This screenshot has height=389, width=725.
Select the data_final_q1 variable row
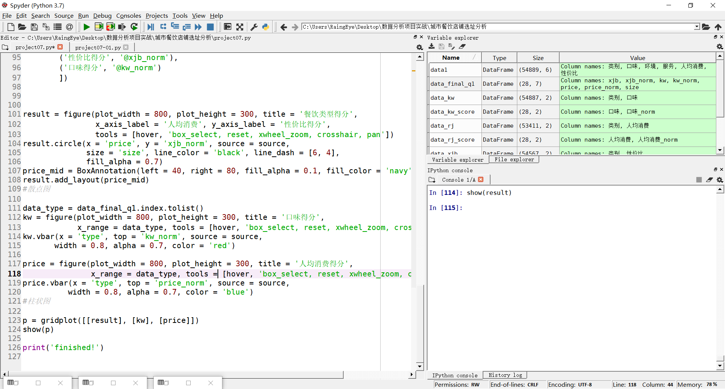click(x=572, y=84)
